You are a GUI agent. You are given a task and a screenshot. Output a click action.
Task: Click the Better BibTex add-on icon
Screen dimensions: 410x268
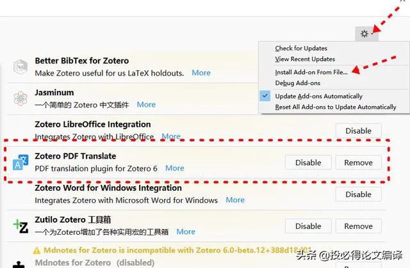(20, 67)
